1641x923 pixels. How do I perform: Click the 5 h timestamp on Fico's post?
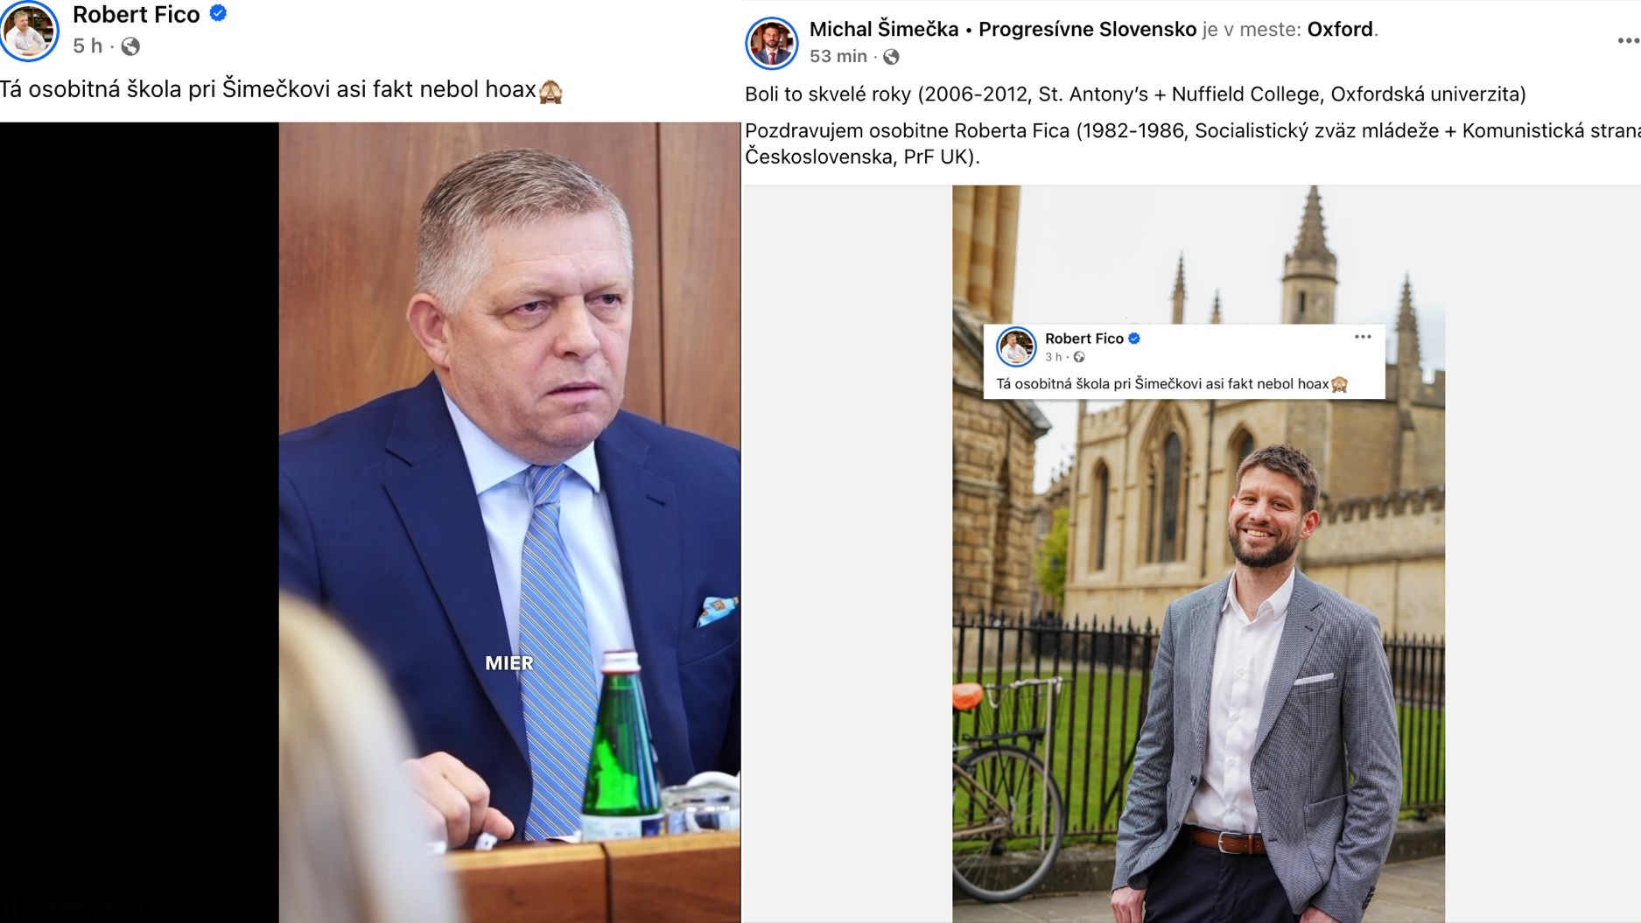click(x=88, y=46)
